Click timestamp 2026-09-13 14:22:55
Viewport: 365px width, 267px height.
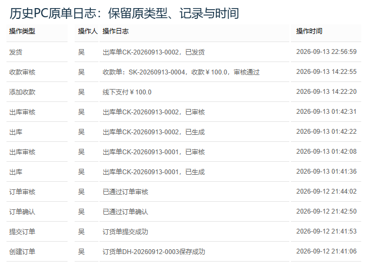pyautogui.click(x=327, y=72)
